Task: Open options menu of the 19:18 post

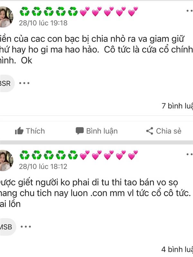Action: pyautogui.click(x=189, y=11)
